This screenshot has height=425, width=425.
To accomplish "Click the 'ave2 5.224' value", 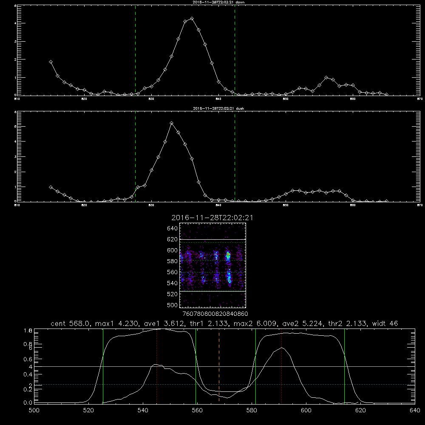I will tap(303, 323).
